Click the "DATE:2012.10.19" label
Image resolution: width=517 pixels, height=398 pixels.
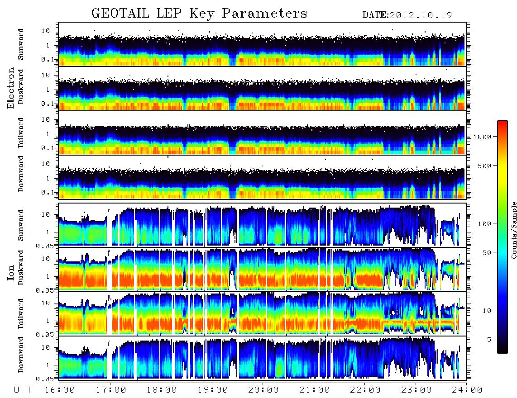[x=407, y=15]
